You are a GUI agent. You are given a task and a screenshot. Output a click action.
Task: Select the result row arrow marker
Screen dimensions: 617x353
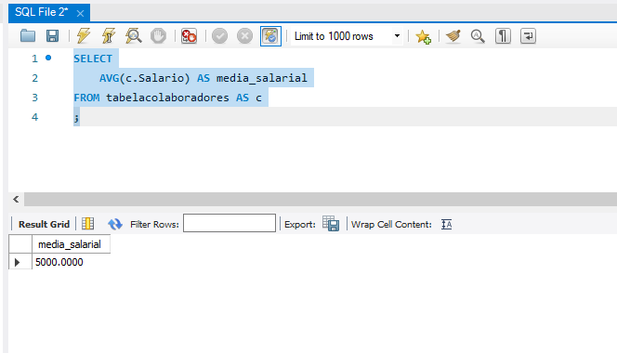pos(17,262)
